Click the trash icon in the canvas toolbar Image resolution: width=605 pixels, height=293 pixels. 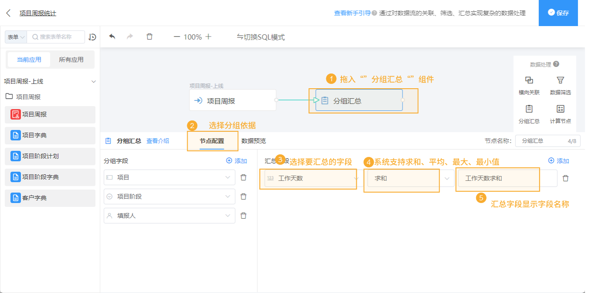point(149,37)
